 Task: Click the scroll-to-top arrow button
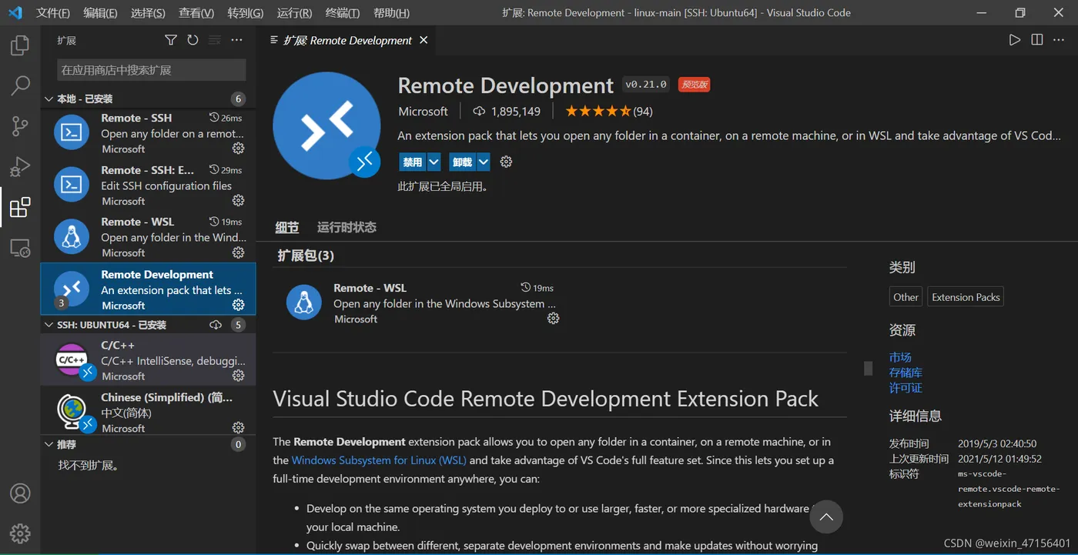pos(826,517)
